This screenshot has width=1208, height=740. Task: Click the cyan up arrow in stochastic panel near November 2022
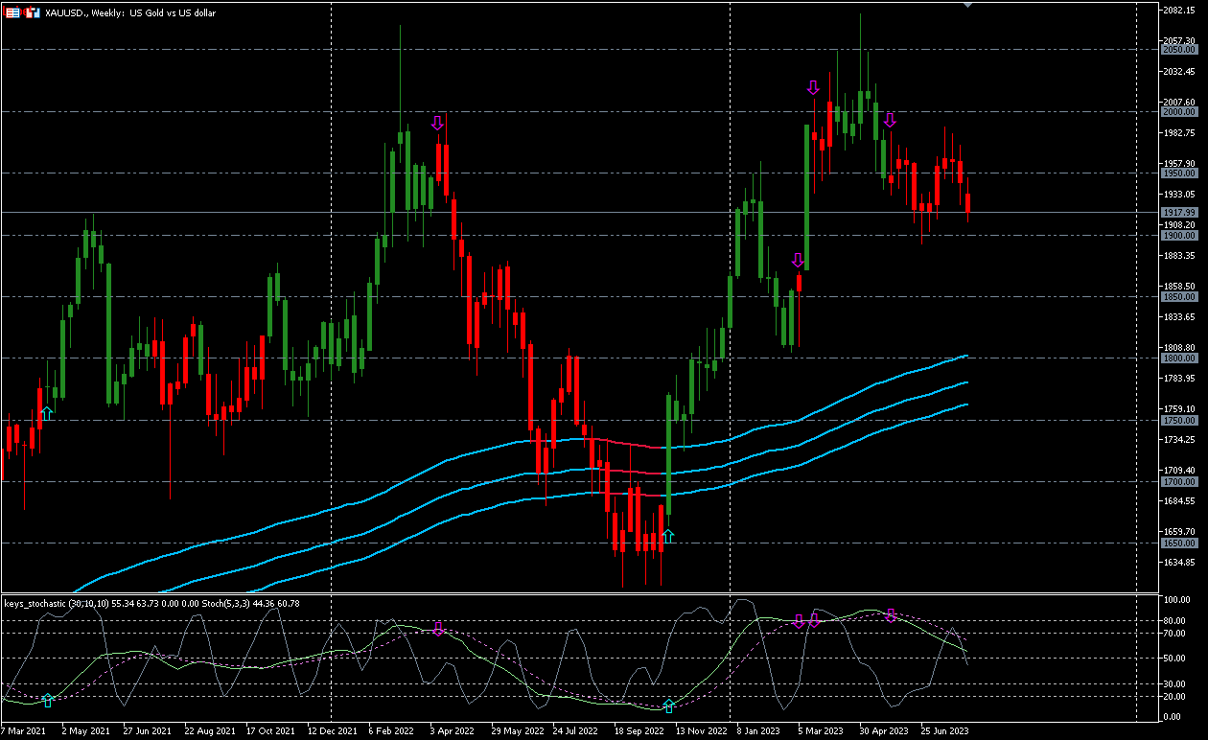click(x=669, y=706)
